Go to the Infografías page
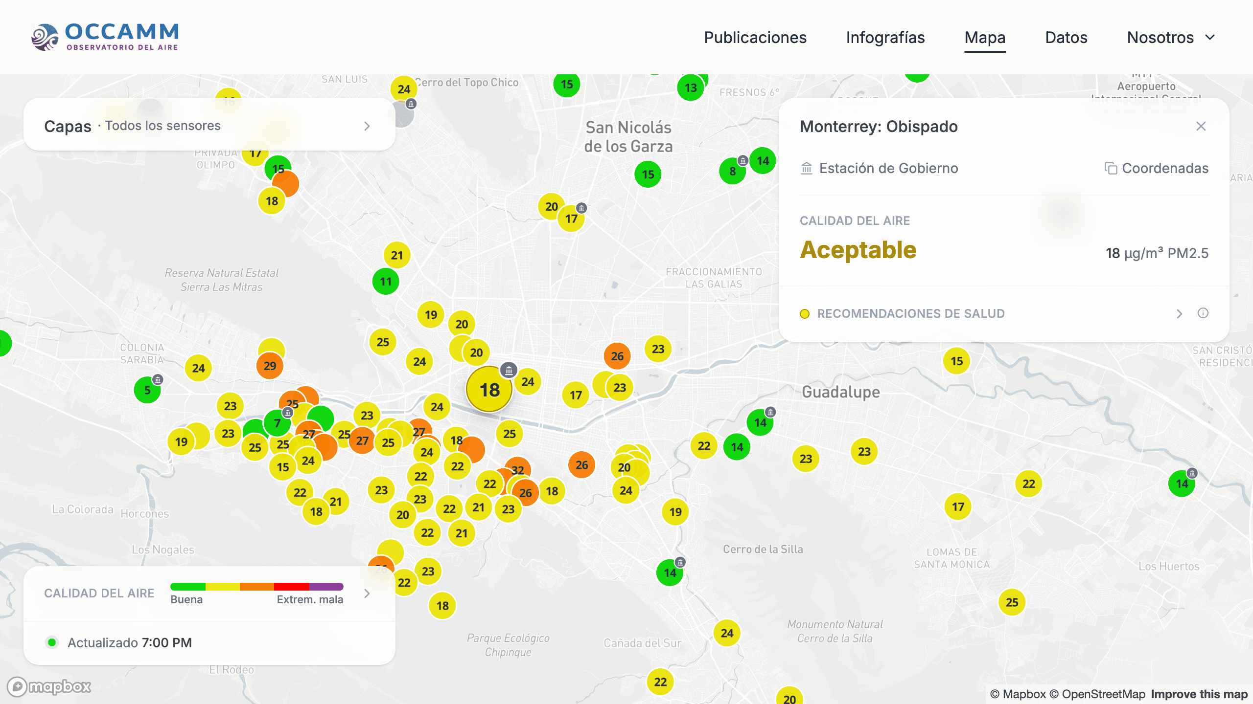The width and height of the screenshot is (1253, 704). click(x=885, y=38)
